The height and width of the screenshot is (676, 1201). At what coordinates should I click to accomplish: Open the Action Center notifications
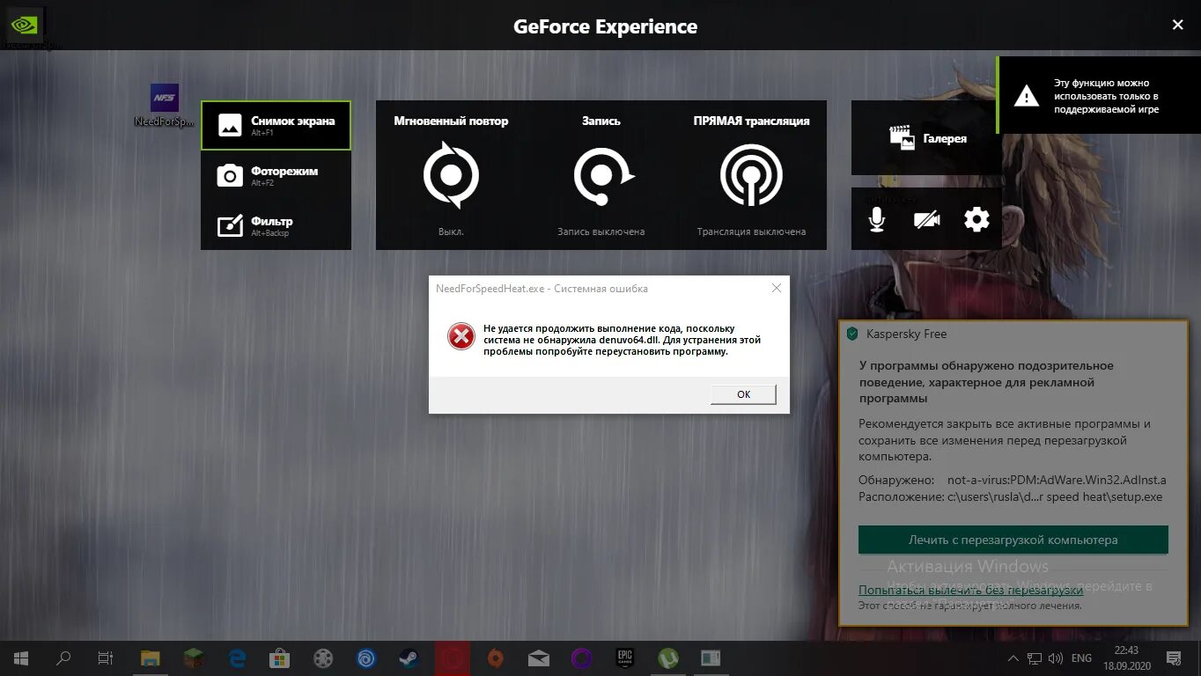click(1174, 658)
